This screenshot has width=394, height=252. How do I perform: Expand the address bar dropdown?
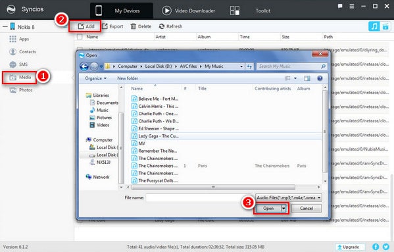coord(241,66)
